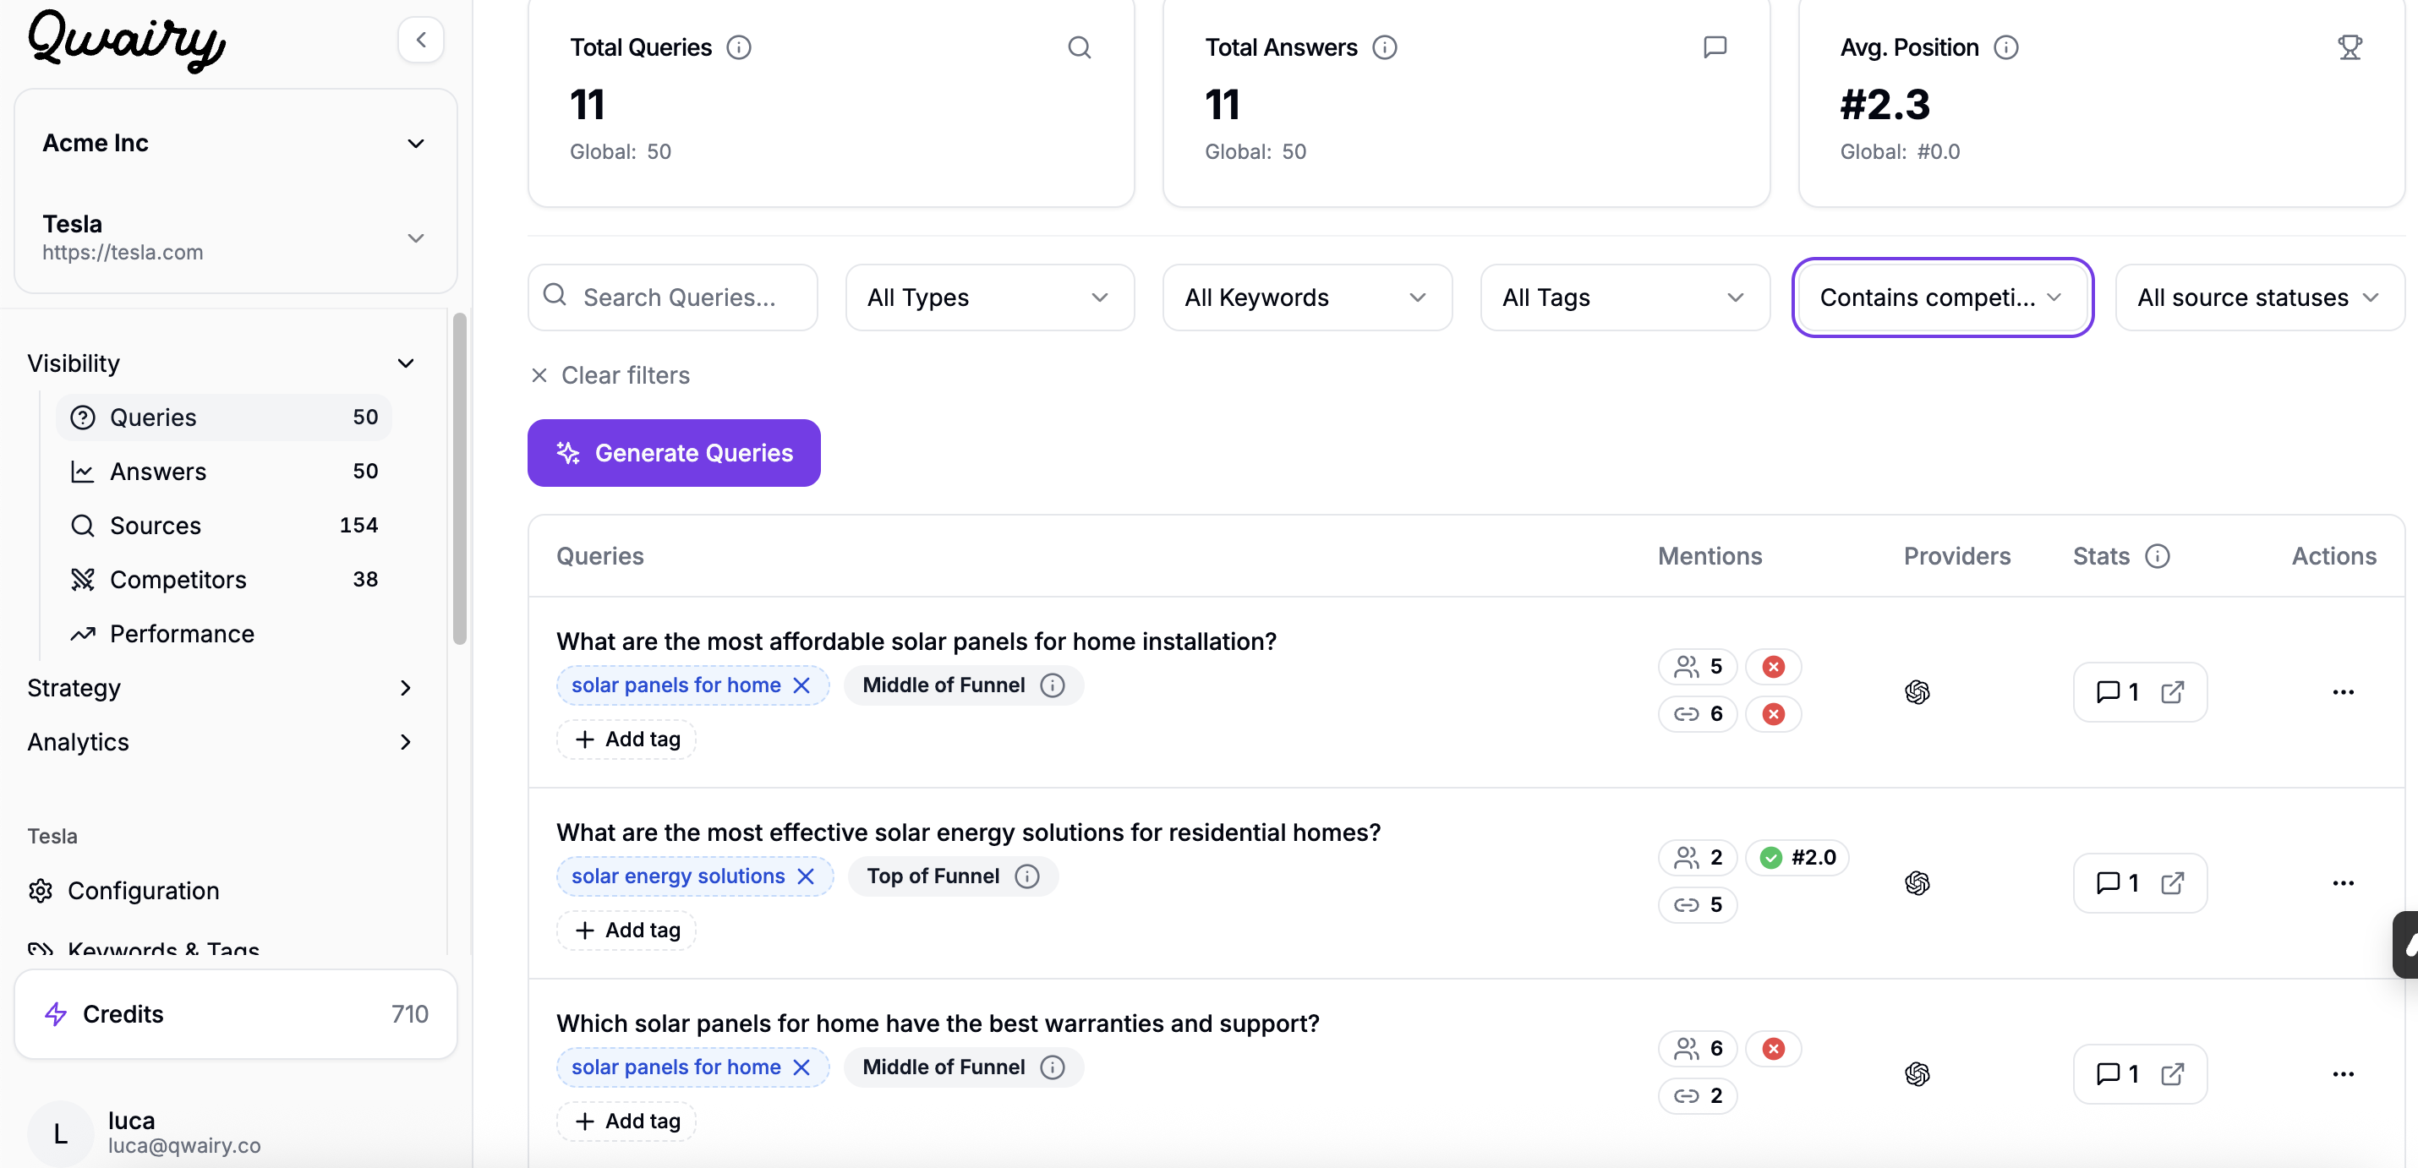
Task: Remove 'solar panels for home' tag on warranties query
Action: click(x=801, y=1067)
